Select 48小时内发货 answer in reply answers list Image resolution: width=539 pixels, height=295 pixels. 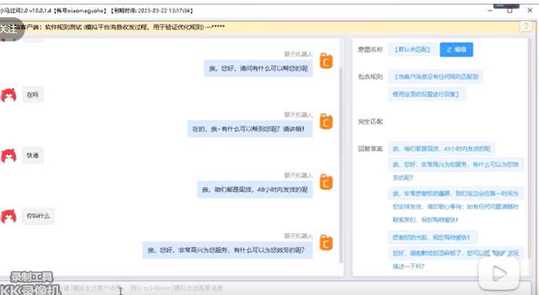(x=441, y=149)
